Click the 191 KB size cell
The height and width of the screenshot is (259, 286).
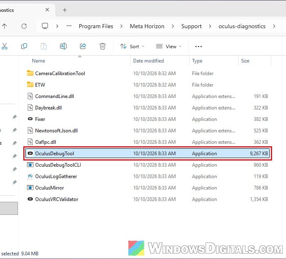tap(261, 96)
